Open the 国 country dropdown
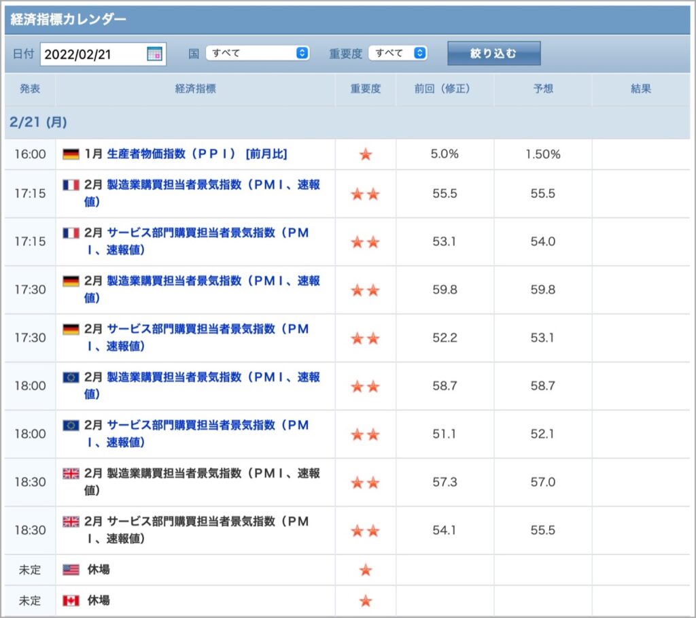The width and height of the screenshot is (696, 618). (x=258, y=53)
